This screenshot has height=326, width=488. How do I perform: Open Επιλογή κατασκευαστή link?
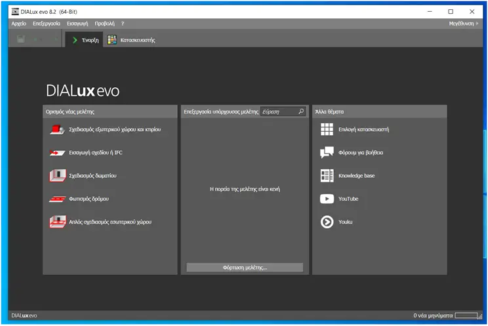click(364, 129)
